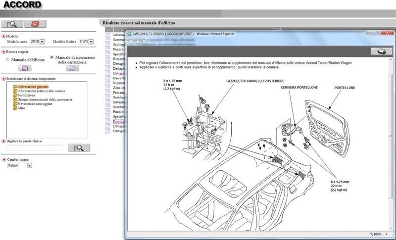Click the keyword search magnifier button
Image resolution: width=396 pixels, height=240 pixels.
pyautogui.click(x=79, y=147)
